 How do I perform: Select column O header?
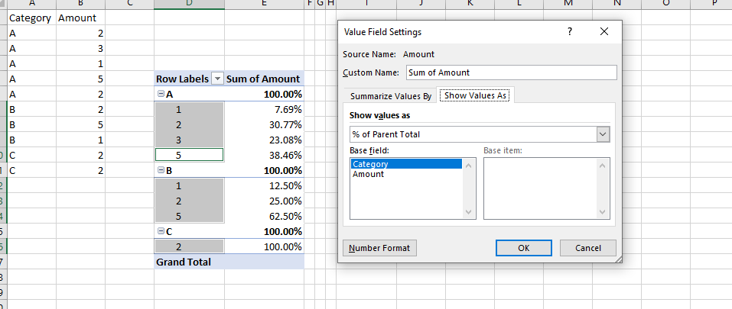(x=665, y=4)
